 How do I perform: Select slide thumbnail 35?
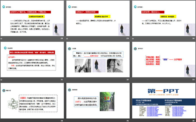[x=98, y=101]
